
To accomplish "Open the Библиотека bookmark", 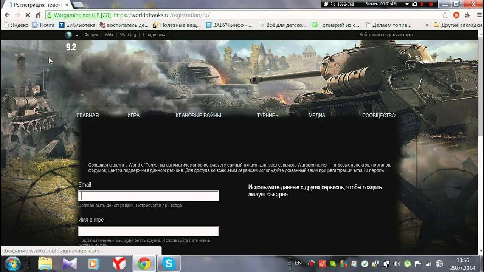I will pyautogui.click(x=77, y=25).
